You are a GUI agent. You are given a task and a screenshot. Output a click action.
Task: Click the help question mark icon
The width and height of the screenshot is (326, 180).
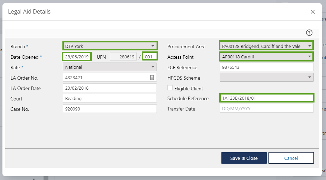[309, 33]
